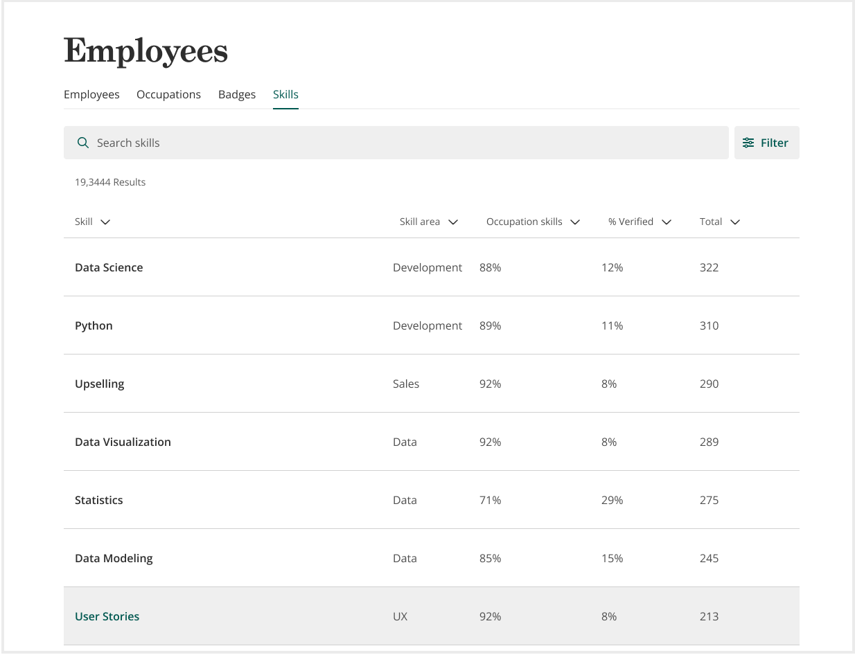The image size is (855, 655).
Task: Click the 19,3444 Results text
Action: [x=110, y=182]
